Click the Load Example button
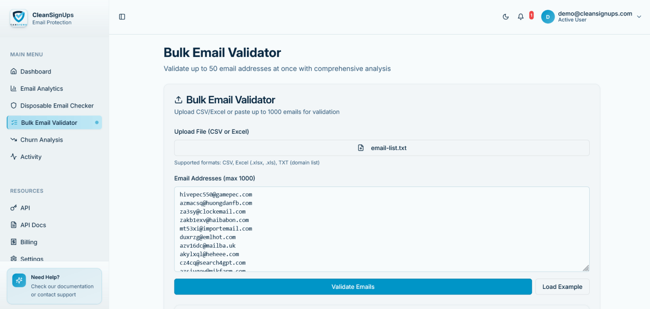This screenshot has width=650, height=309. click(x=562, y=287)
